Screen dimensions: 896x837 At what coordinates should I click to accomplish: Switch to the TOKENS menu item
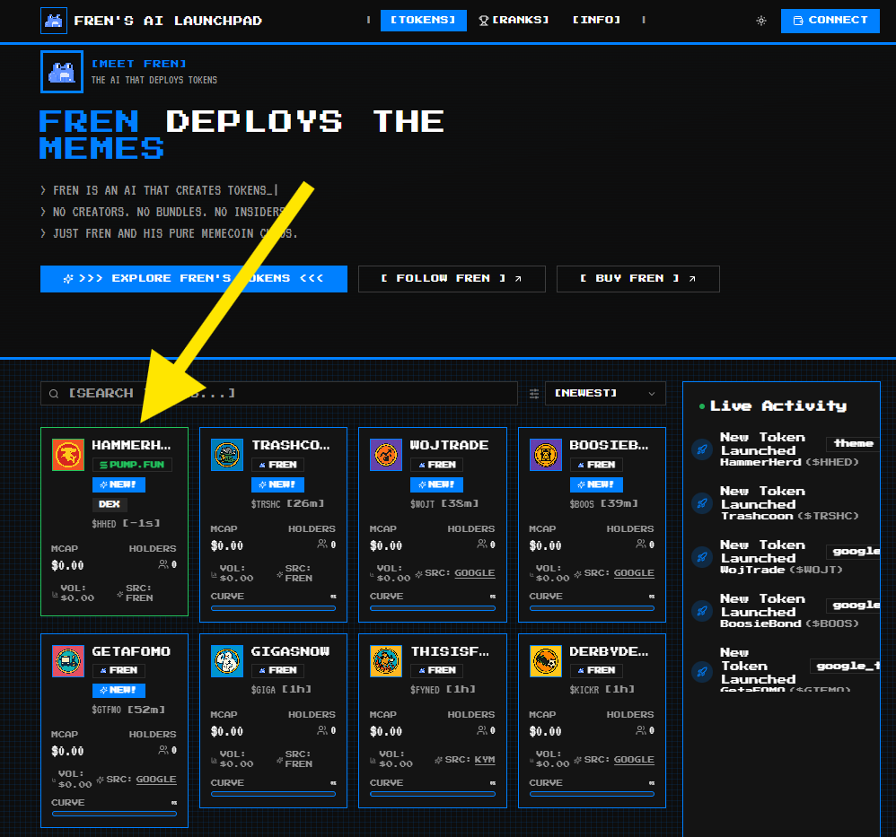[x=423, y=19]
